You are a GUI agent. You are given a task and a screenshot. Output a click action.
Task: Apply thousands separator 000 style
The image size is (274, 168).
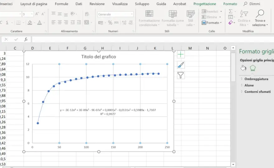(116, 22)
